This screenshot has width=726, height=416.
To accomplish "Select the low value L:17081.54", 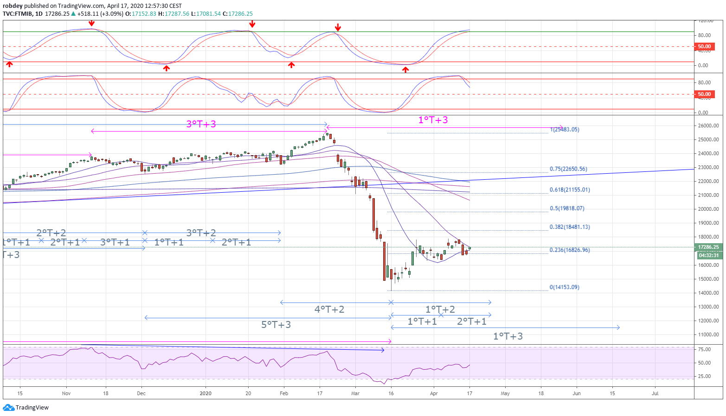I will tap(206, 14).
